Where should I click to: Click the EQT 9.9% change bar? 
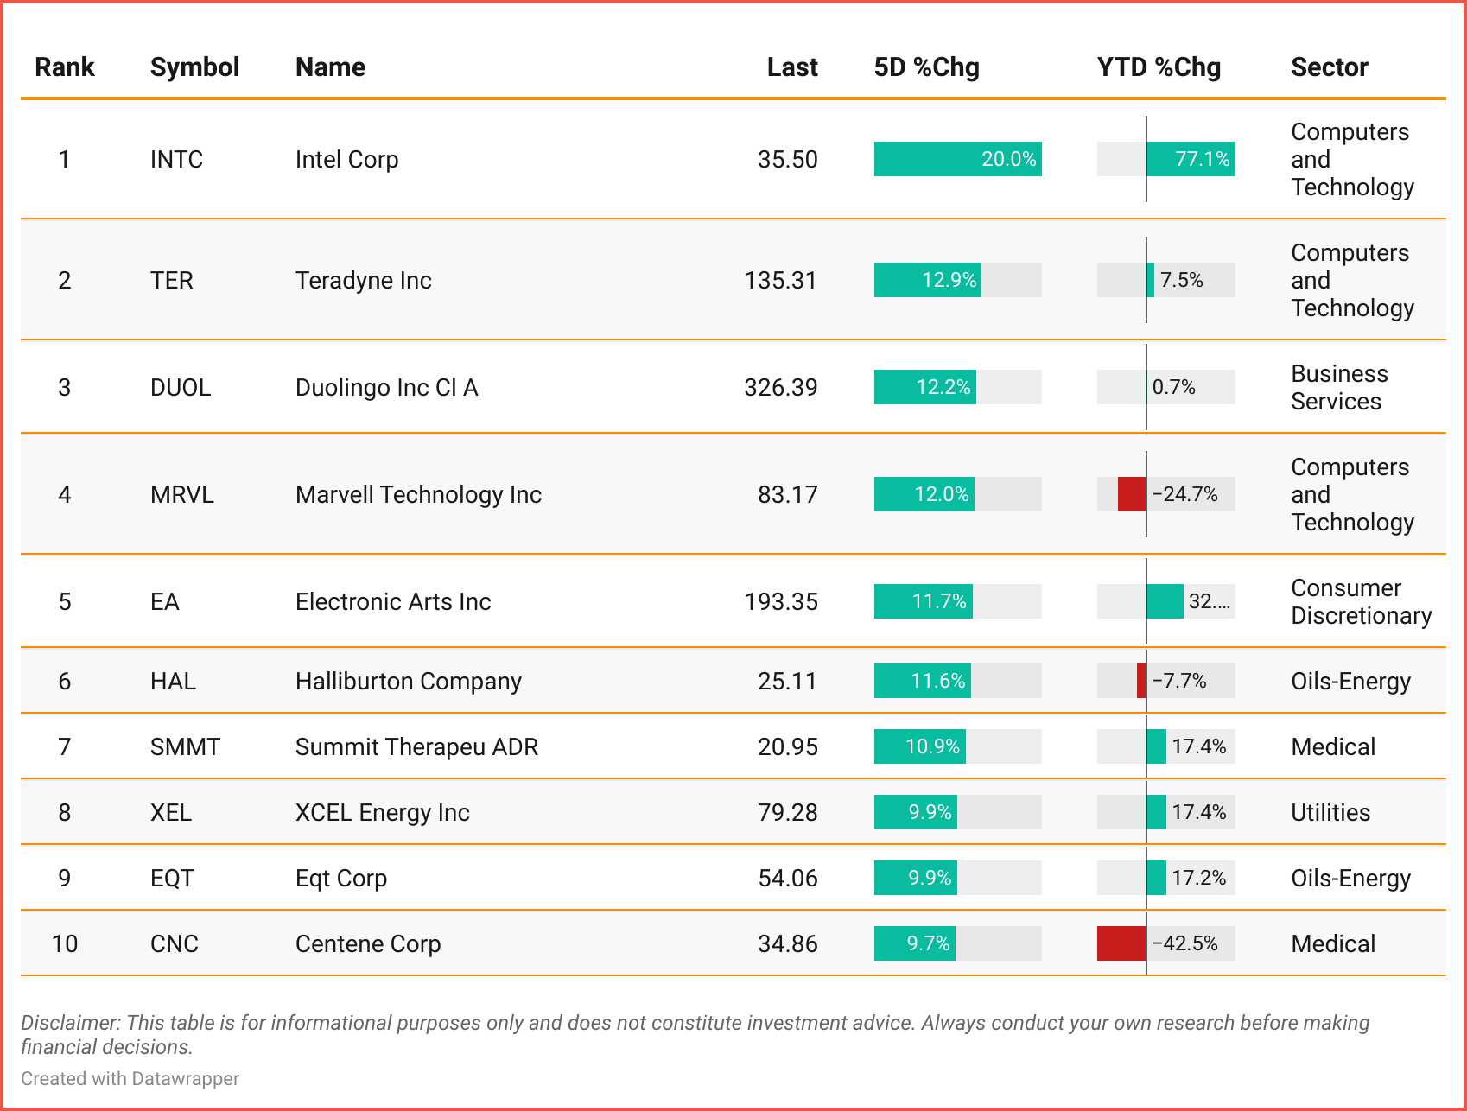click(915, 879)
